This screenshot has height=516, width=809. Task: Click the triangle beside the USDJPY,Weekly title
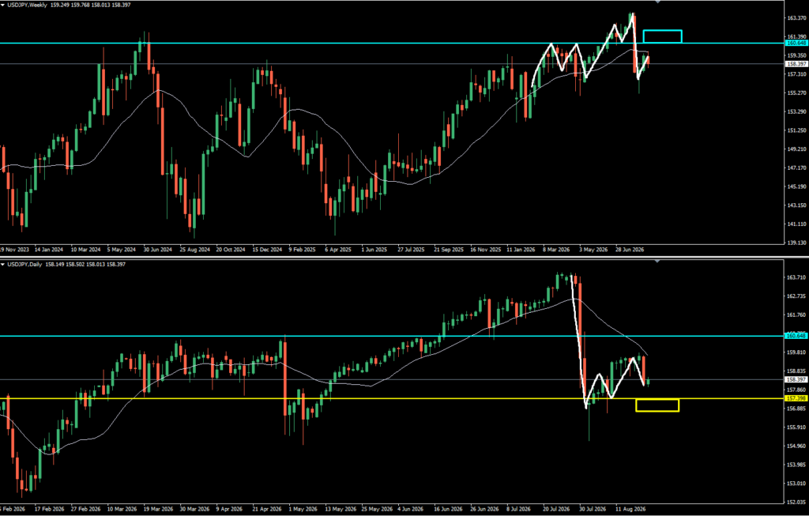click(x=3, y=6)
